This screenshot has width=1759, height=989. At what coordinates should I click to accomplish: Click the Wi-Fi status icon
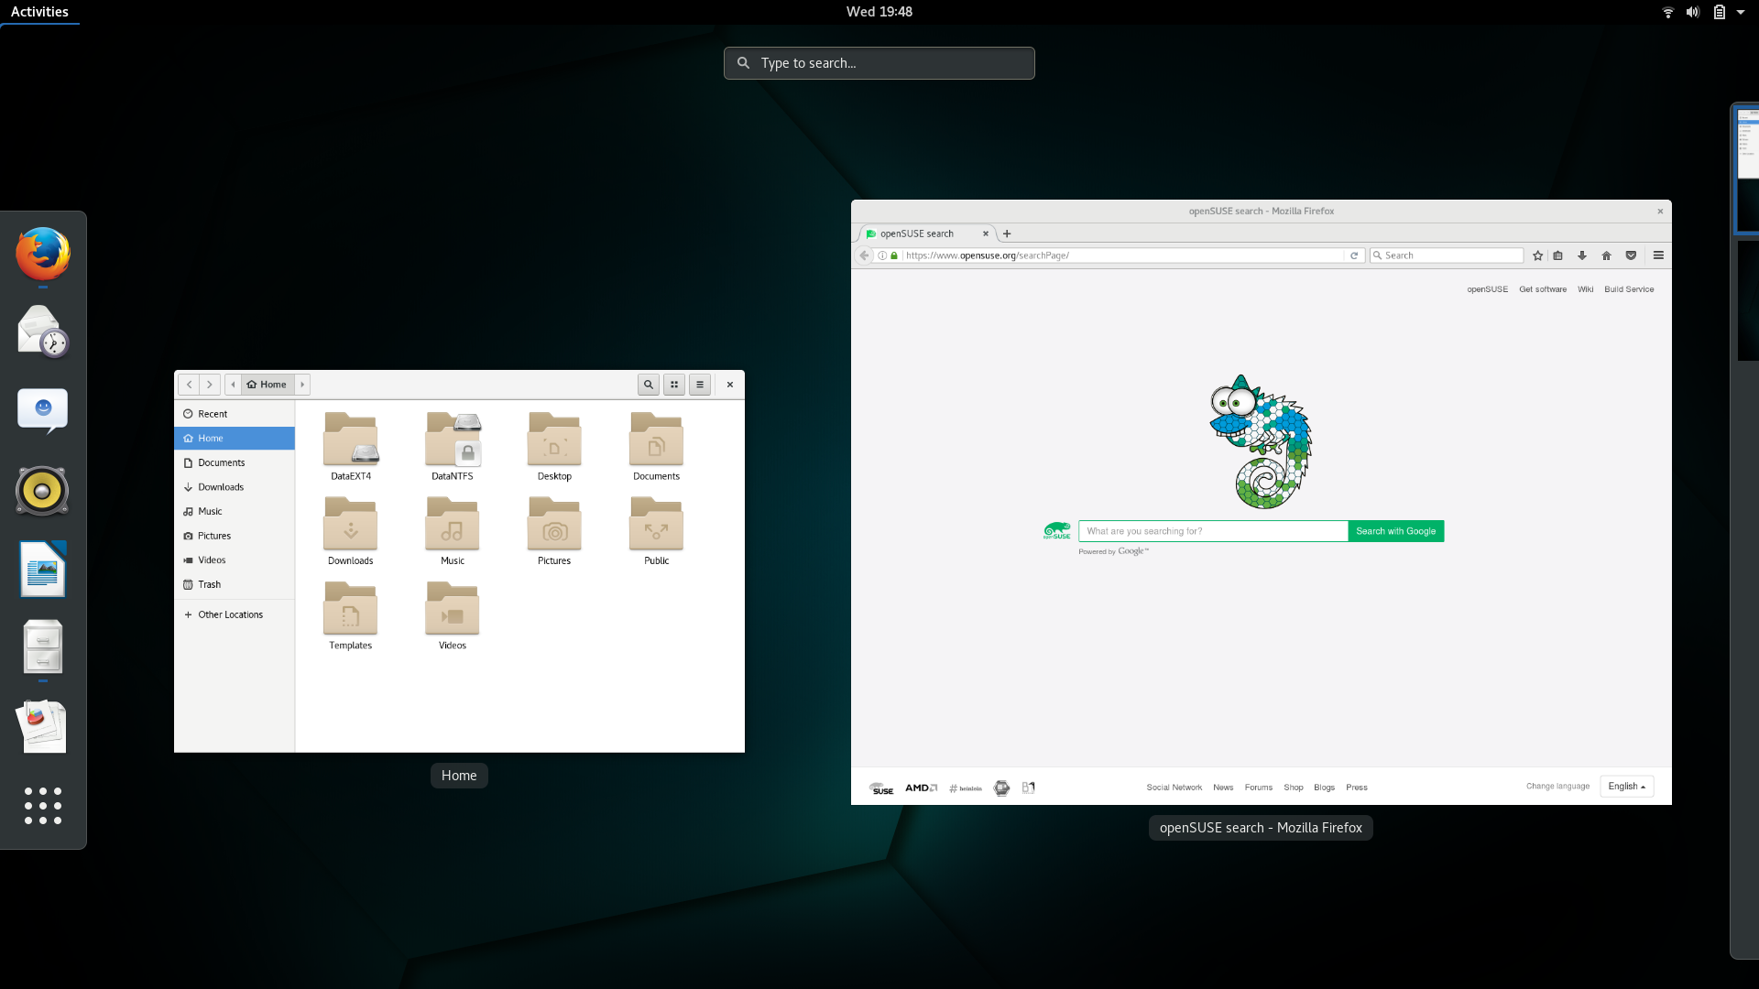(1667, 12)
